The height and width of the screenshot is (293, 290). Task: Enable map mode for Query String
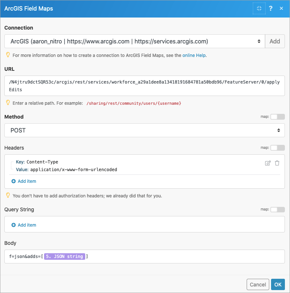click(277, 209)
